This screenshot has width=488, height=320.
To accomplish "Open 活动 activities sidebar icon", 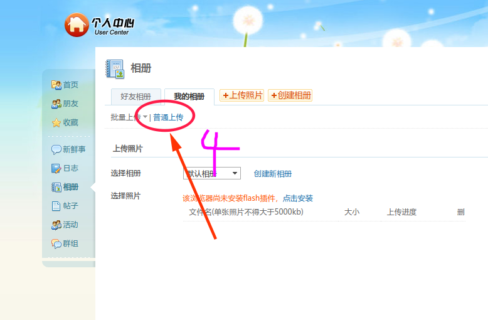I will coord(56,225).
